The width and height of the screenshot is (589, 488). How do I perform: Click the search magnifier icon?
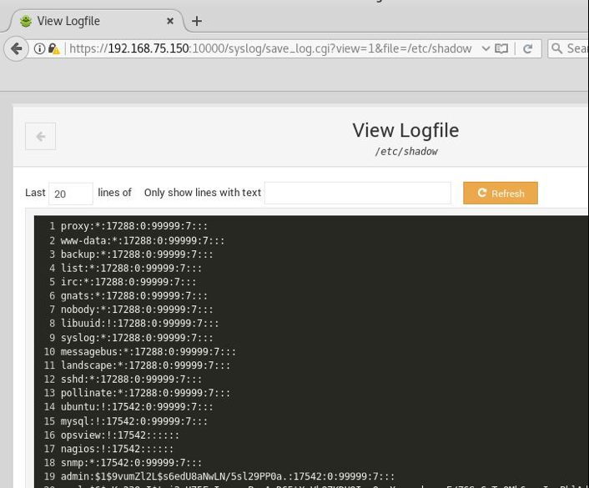pos(556,48)
